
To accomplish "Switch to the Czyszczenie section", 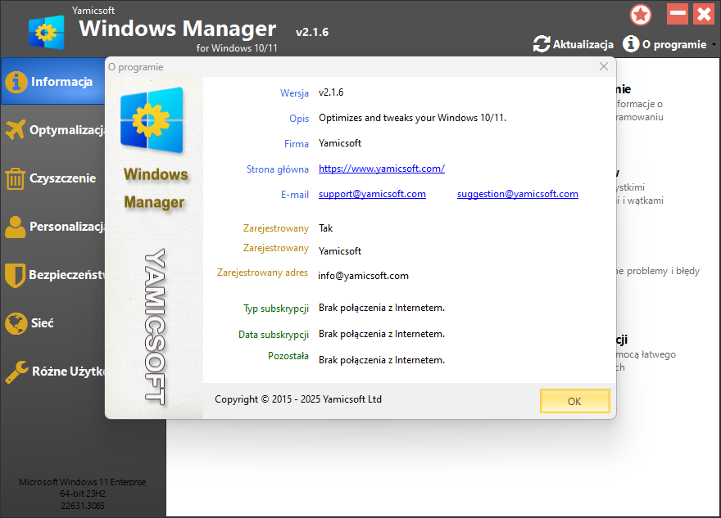I will (53, 178).
